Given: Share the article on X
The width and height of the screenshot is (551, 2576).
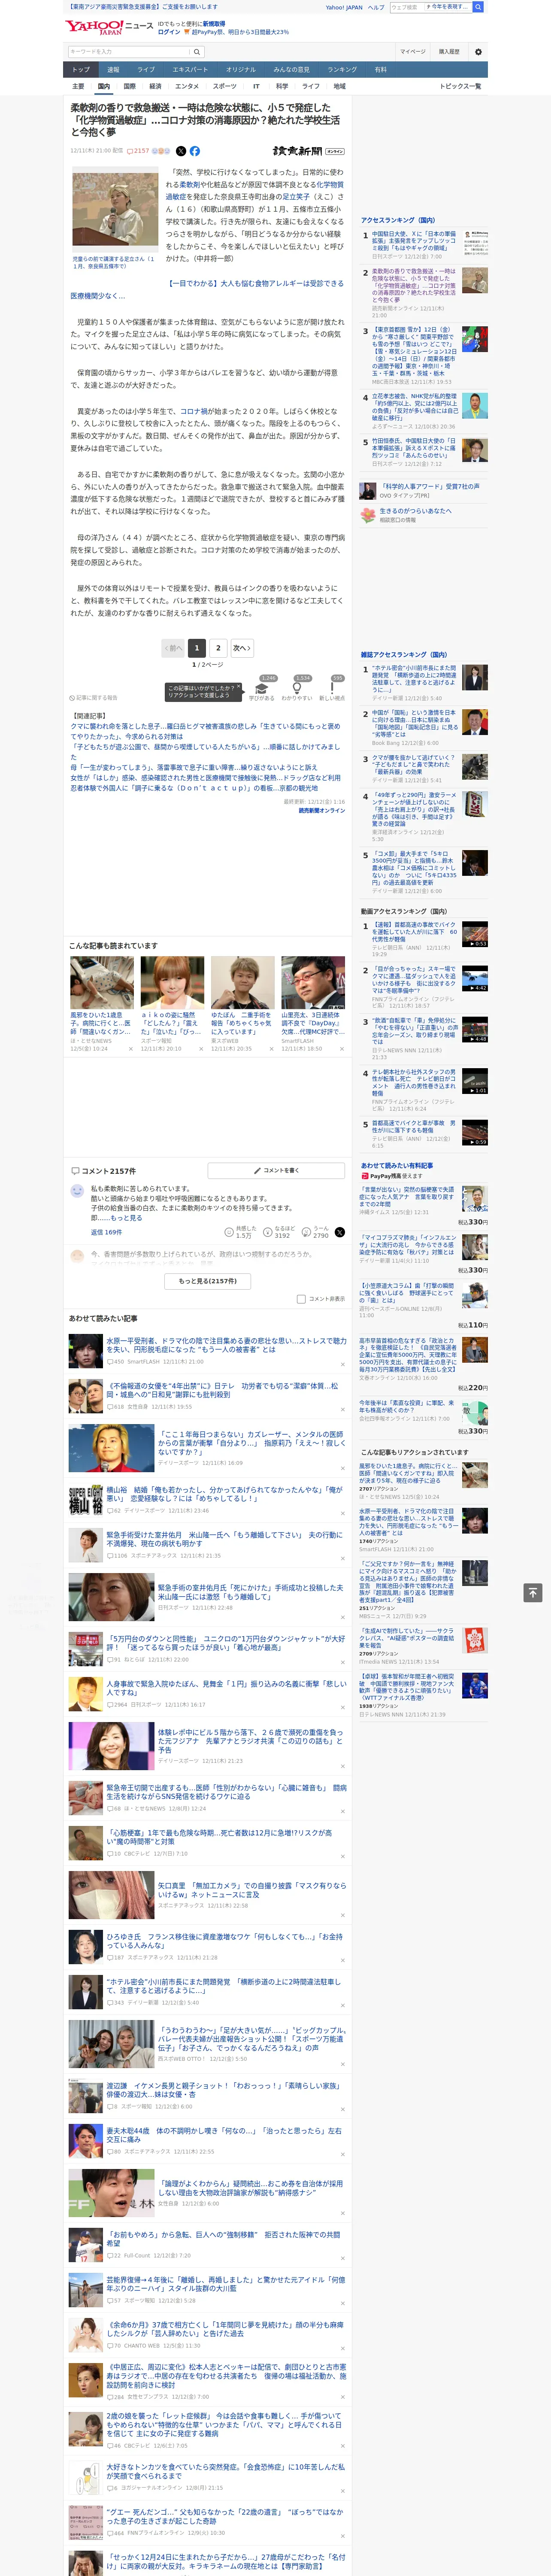Looking at the screenshot, I should tap(181, 151).
